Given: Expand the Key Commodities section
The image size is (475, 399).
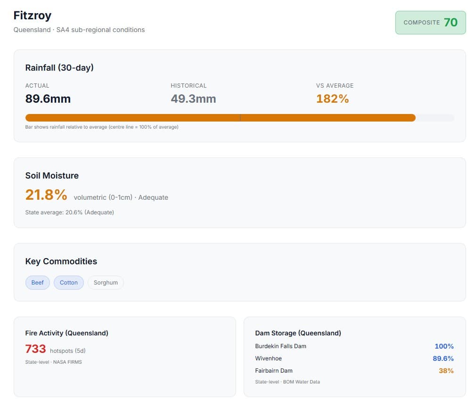Looking at the screenshot, I should [x=61, y=261].
